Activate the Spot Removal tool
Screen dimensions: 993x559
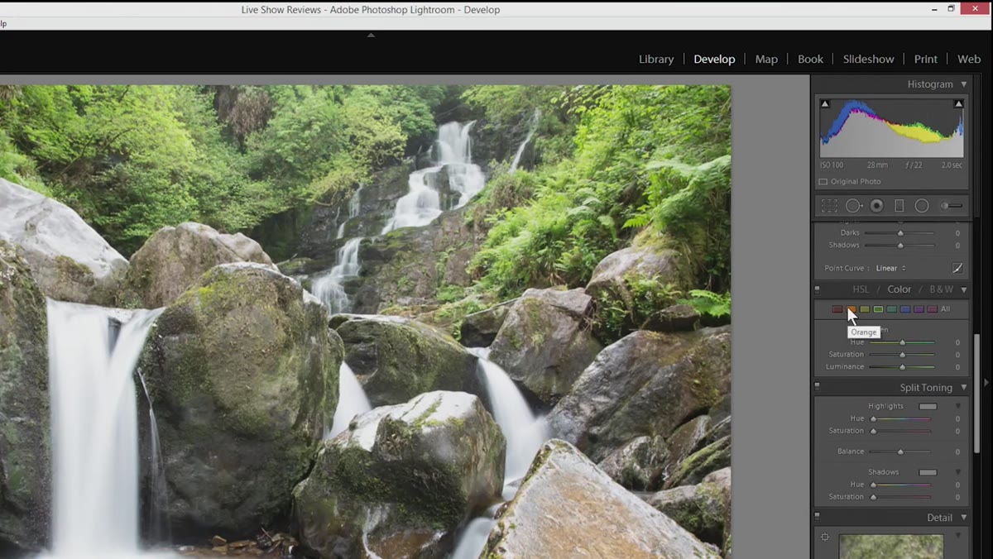coord(854,206)
